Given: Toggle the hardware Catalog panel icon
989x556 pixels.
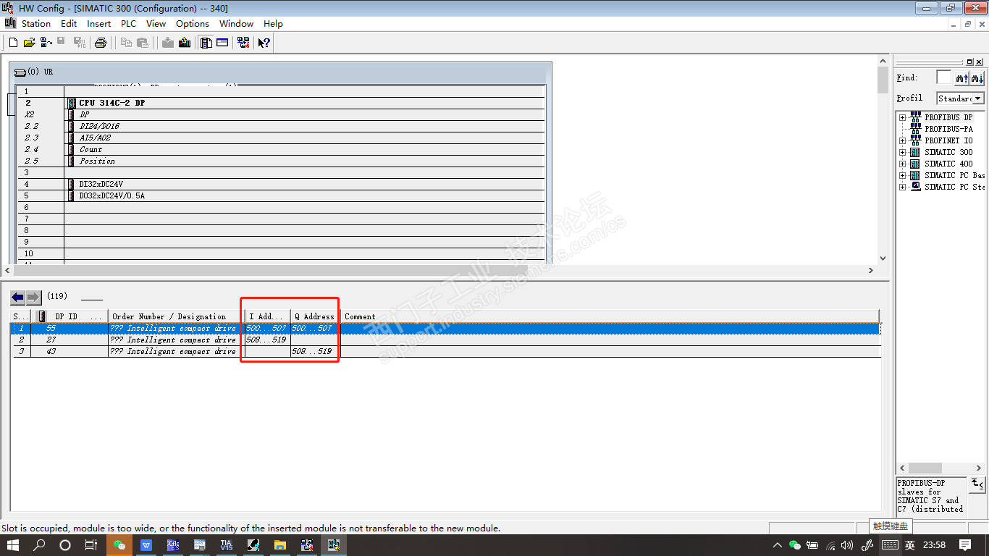Looking at the screenshot, I should [x=206, y=43].
